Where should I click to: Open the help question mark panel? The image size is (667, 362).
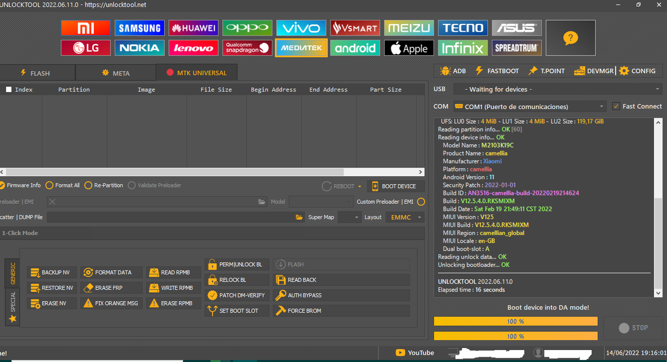click(x=571, y=38)
